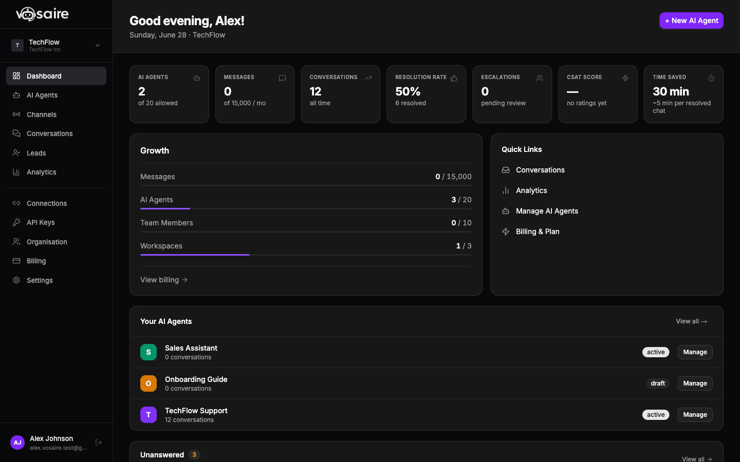Screen dimensions: 740x462
Task: Click the chat bubble icon on the Messages card
Action: (282, 78)
